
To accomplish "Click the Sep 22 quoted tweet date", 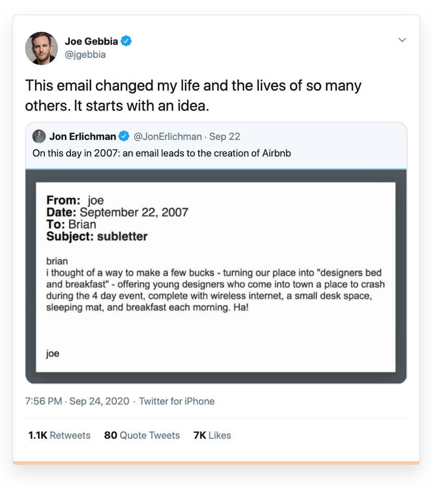I will [x=224, y=136].
